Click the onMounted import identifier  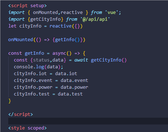click(x=45, y=13)
